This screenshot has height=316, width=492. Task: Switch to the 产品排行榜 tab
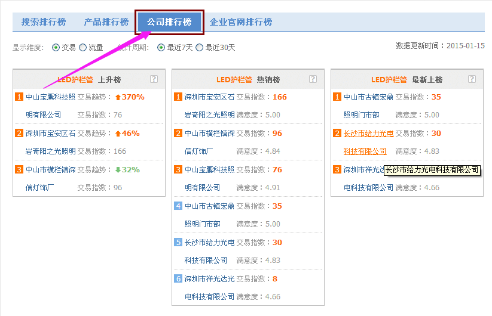[x=106, y=22]
